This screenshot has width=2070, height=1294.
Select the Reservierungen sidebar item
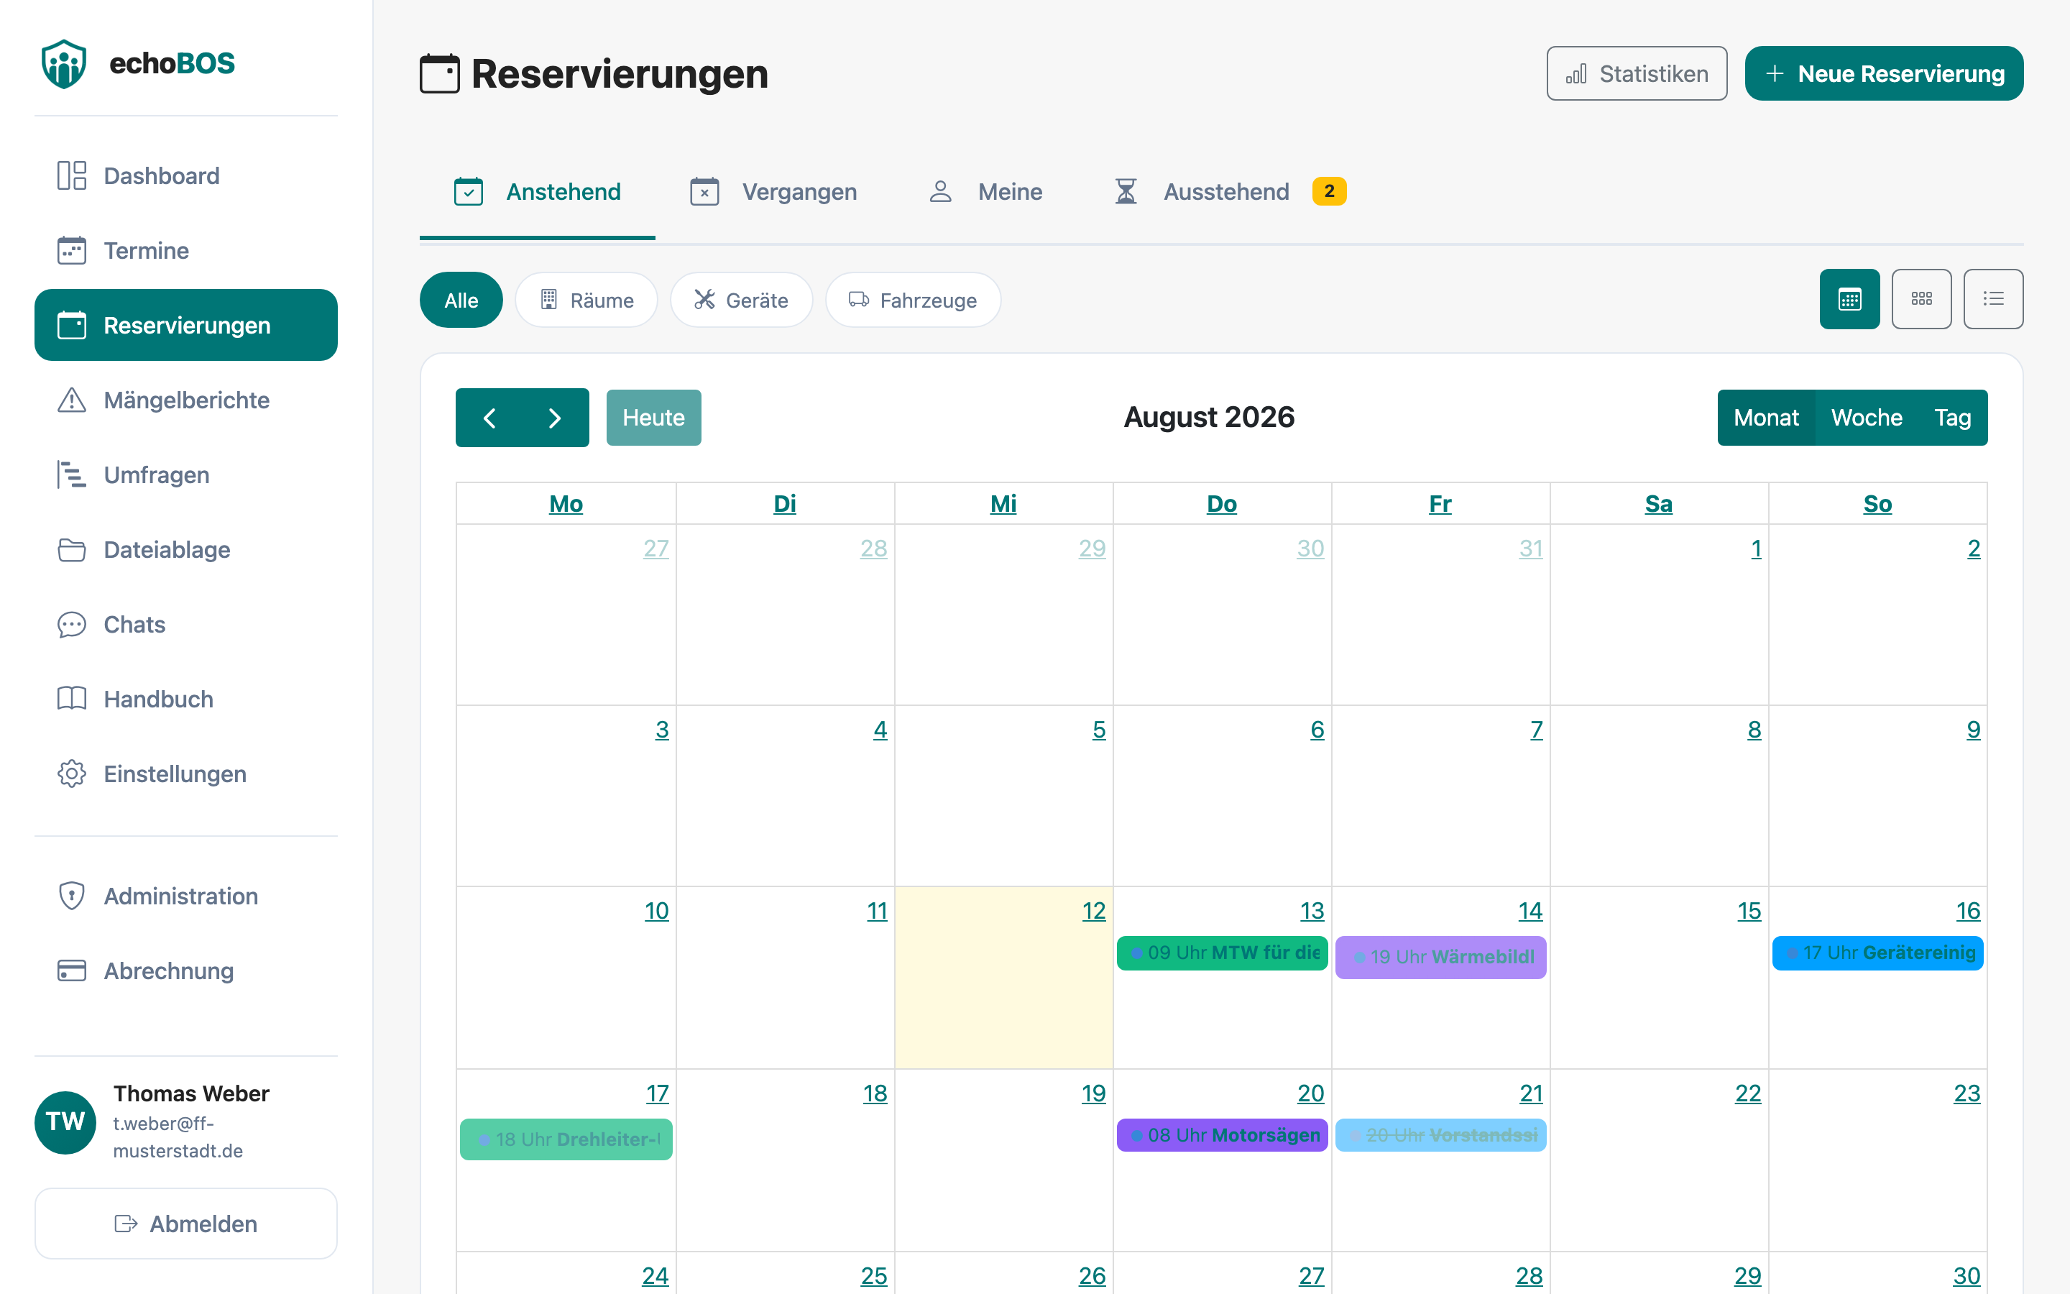coord(185,325)
